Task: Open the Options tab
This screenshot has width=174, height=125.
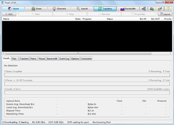Action: point(75,59)
